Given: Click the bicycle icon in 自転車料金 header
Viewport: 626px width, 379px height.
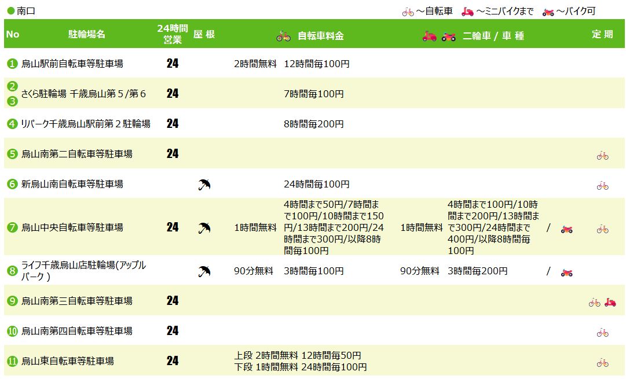Looking at the screenshot, I should pos(283,36).
